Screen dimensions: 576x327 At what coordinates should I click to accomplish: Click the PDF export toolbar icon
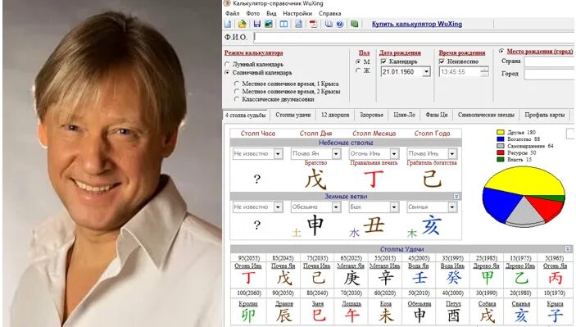(x=313, y=24)
